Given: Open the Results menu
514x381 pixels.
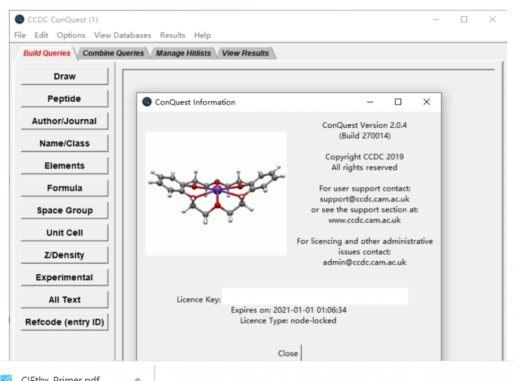Looking at the screenshot, I should tap(173, 35).
